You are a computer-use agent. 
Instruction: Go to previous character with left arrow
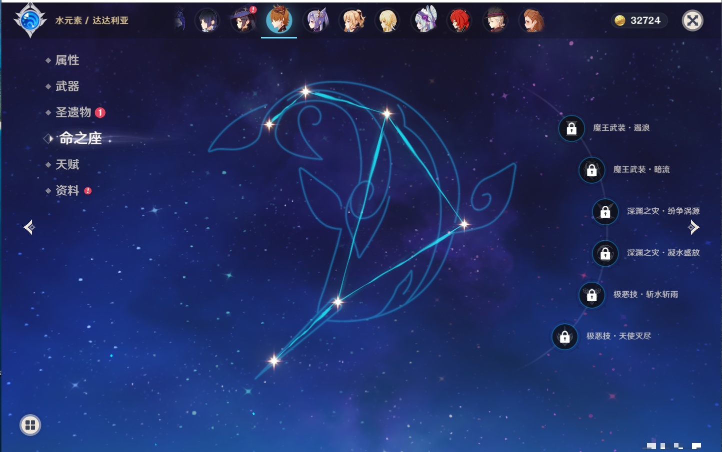(x=29, y=227)
